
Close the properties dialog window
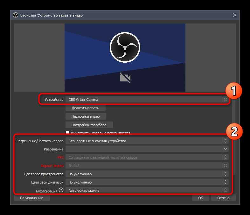pos(235,15)
